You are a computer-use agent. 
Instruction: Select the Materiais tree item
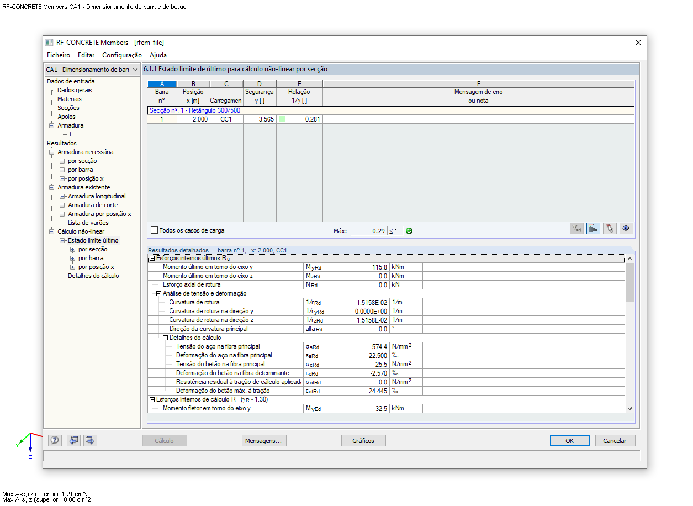(70, 99)
